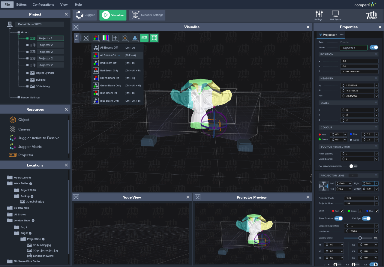Image resolution: width=384 pixels, height=267 pixels.
Task: Click the green projector icon in Visualise toolbar
Action: 144,38
